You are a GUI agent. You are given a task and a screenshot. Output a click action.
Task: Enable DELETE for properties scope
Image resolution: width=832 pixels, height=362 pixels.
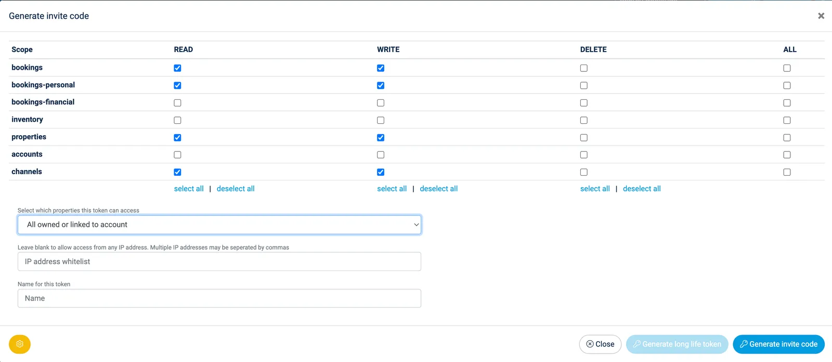584,138
